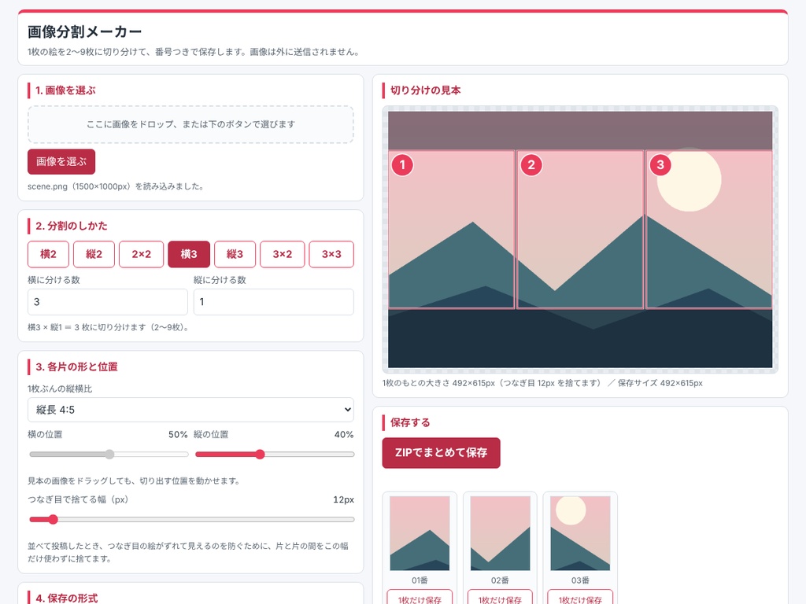Click the 50% horizontal position value
806x604 pixels.
178,434
